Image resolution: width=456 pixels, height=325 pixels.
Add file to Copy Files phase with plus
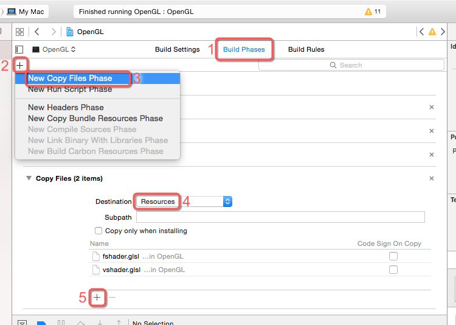click(97, 298)
